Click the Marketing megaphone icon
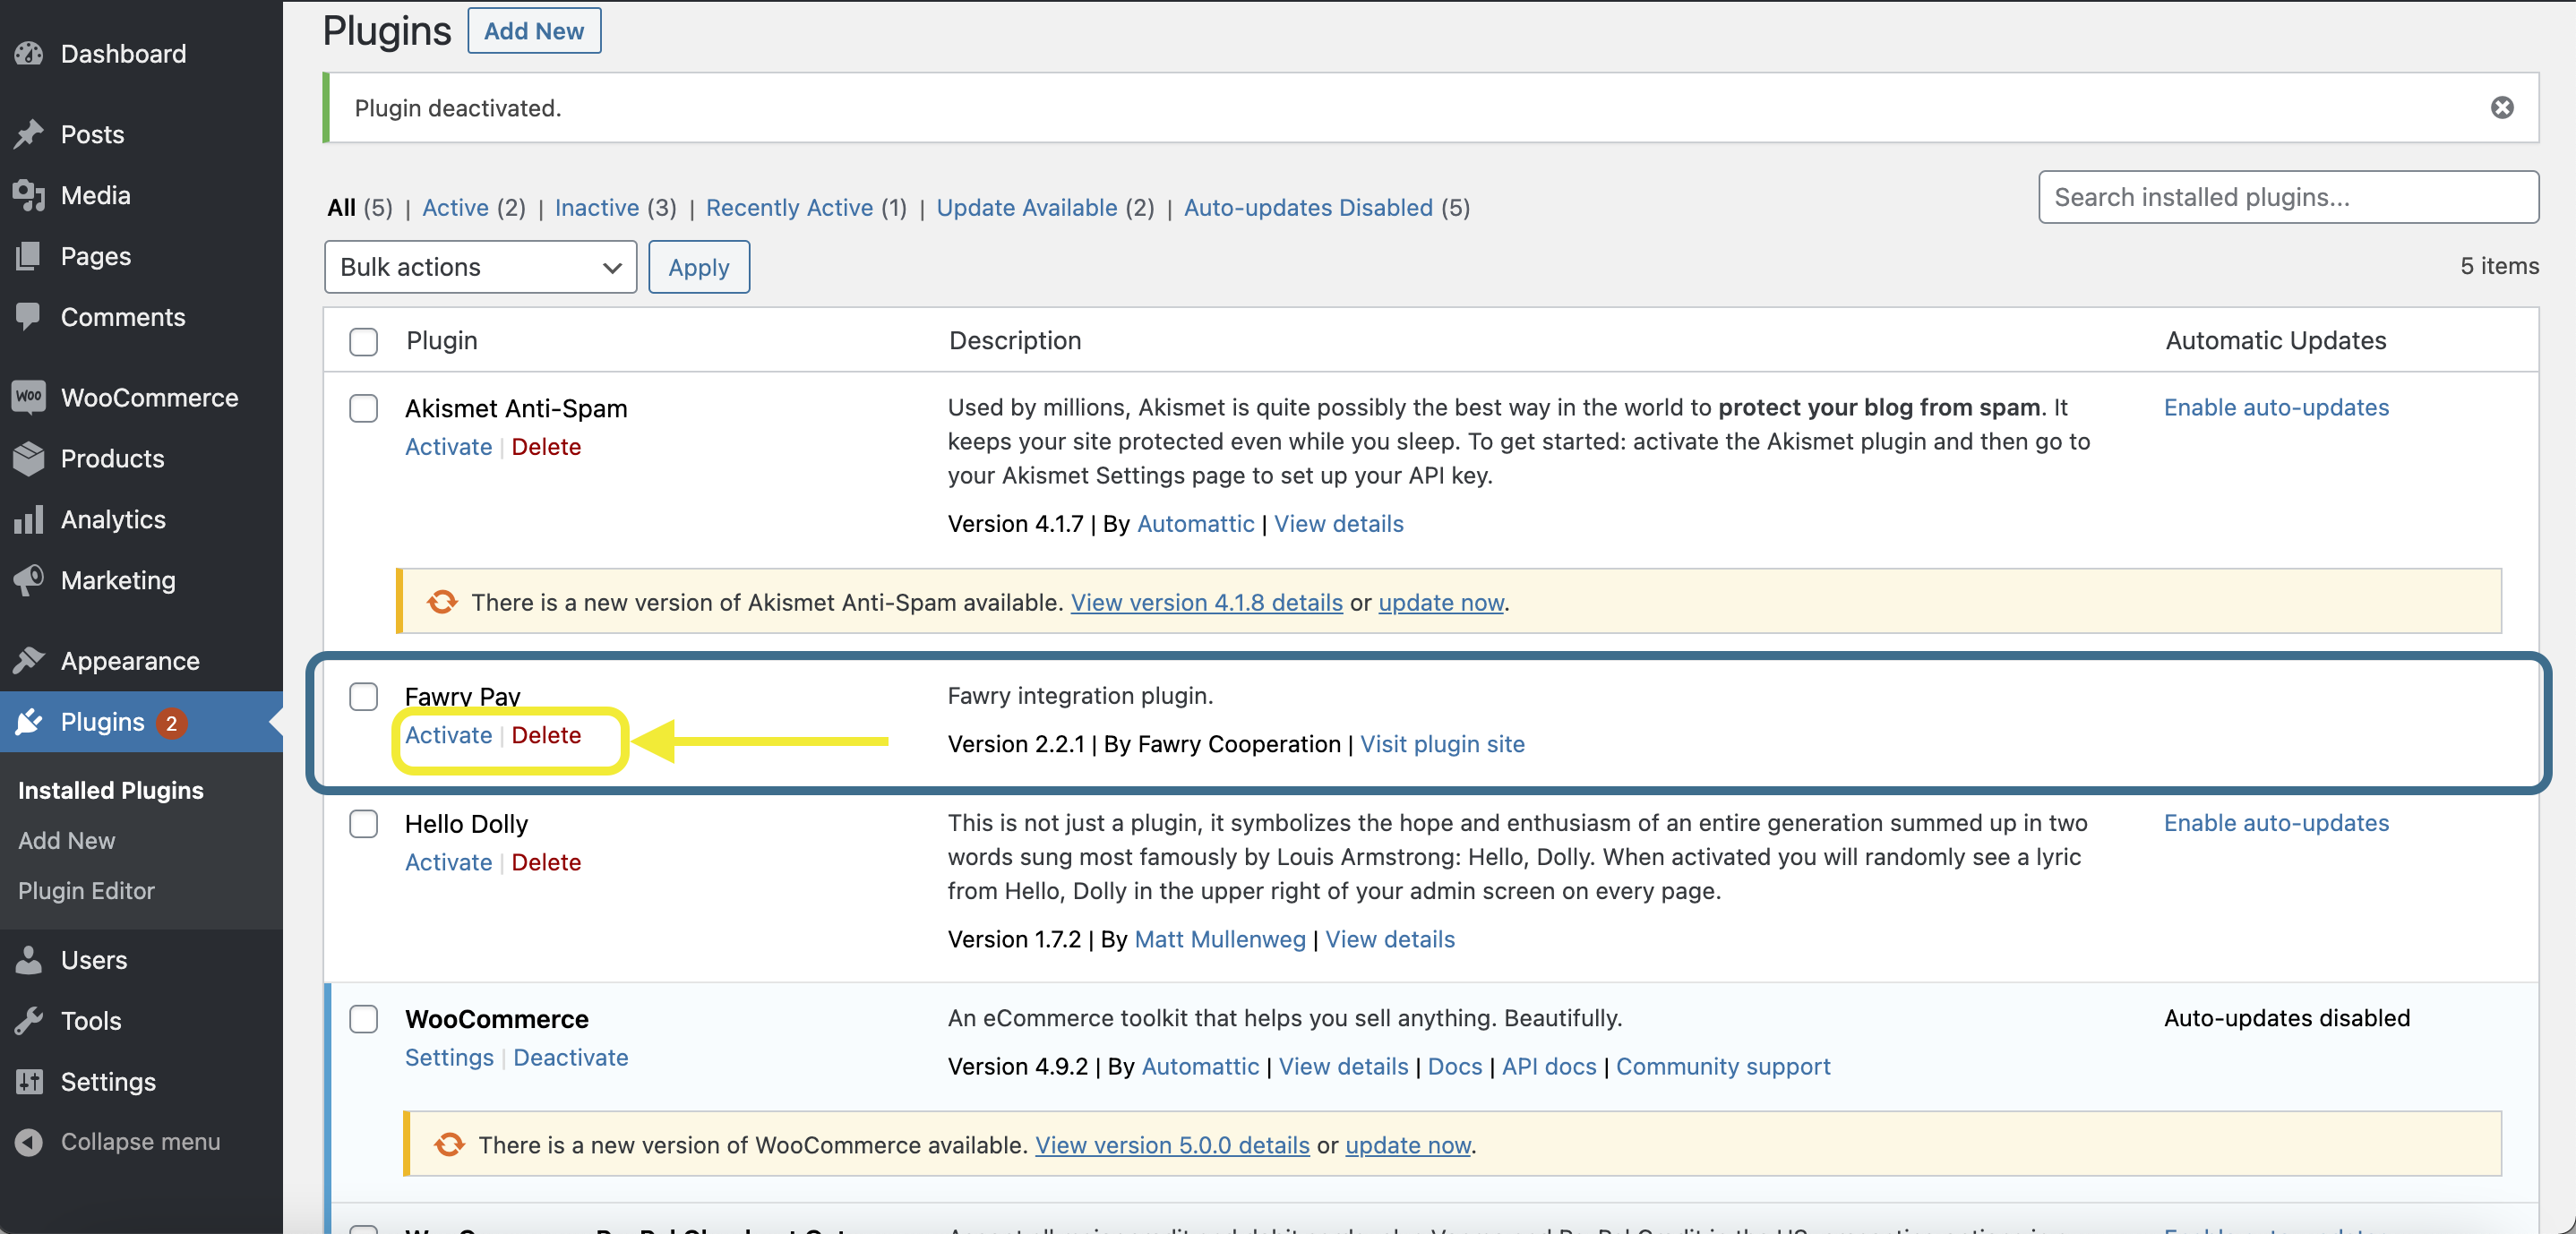The image size is (2576, 1234). coord(29,580)
